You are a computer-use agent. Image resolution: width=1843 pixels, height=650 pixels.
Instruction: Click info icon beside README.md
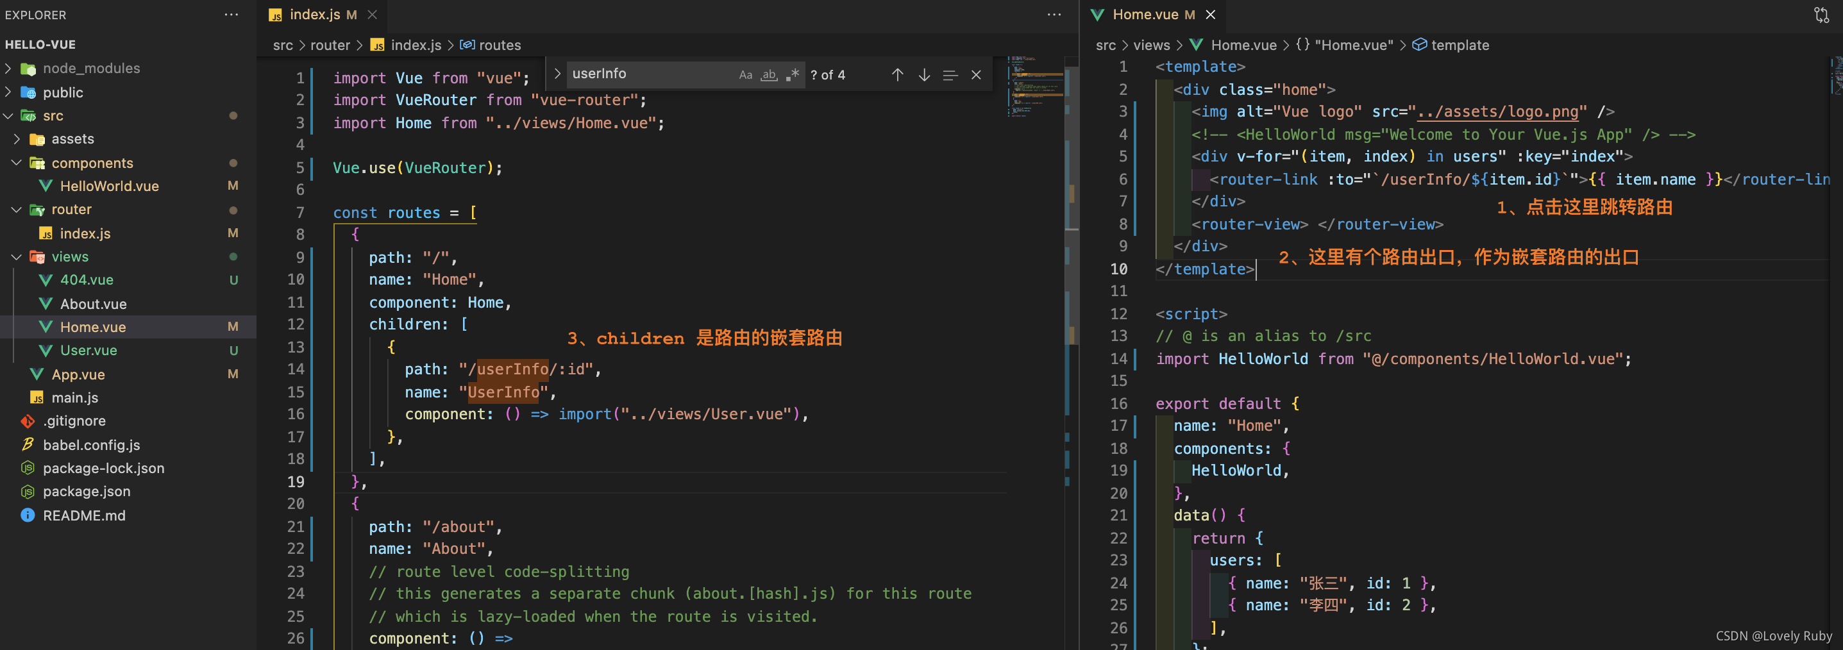coord(28,515)
